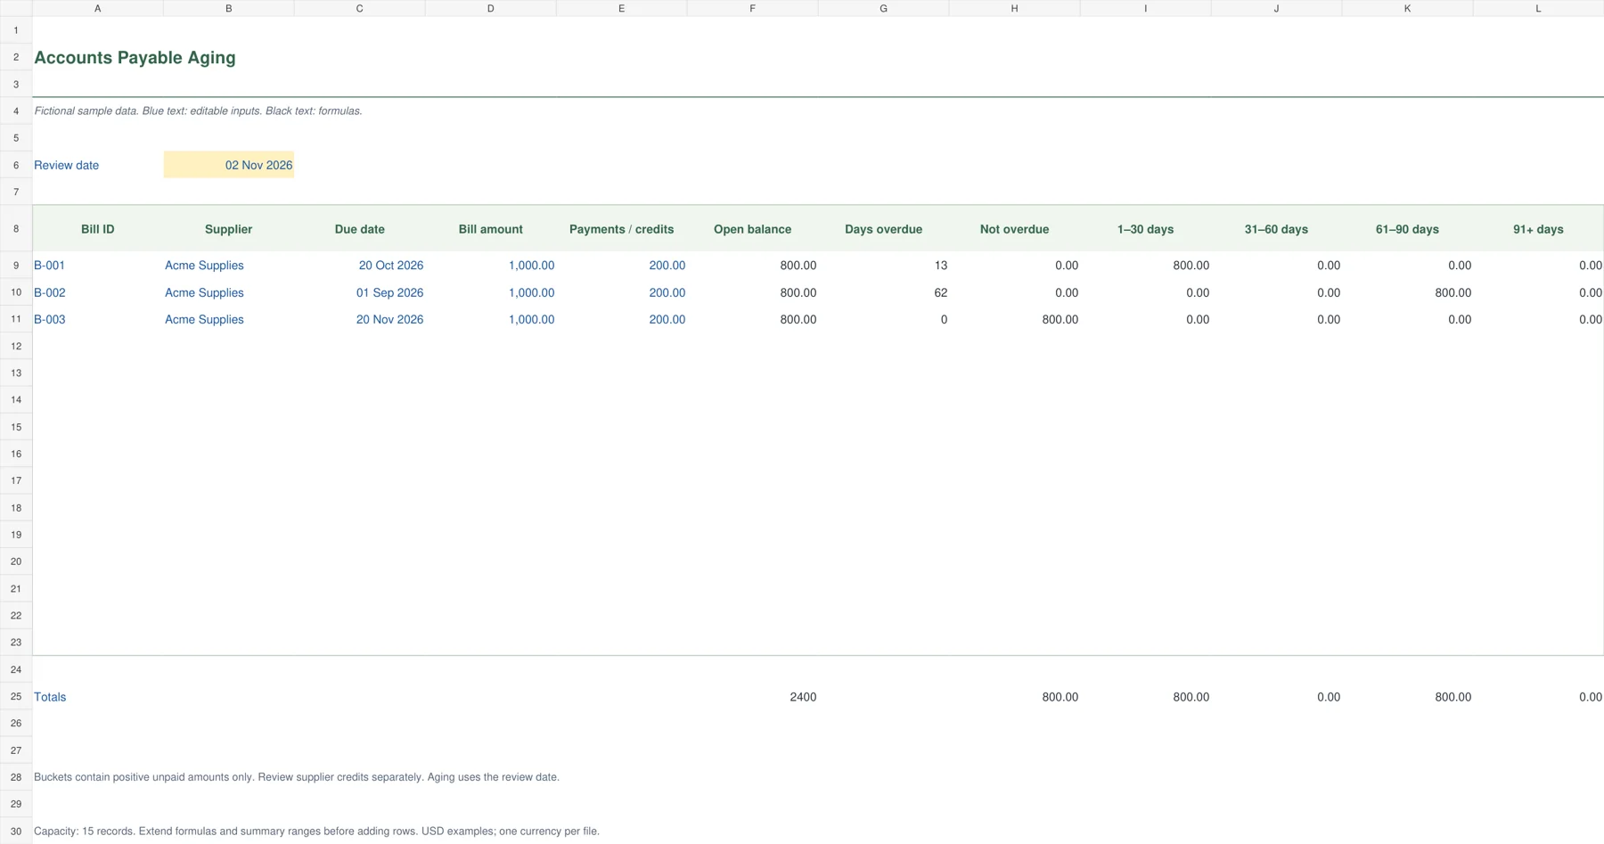Select Acme Supplies in the B-001 row
The height and width of the screenshot is (844, 1604).
click(228, 266)
